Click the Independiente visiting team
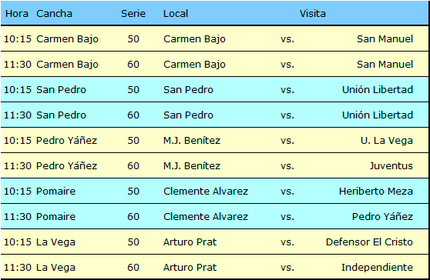Viewport: 430px width, 280px height. (x=377, y=268)
